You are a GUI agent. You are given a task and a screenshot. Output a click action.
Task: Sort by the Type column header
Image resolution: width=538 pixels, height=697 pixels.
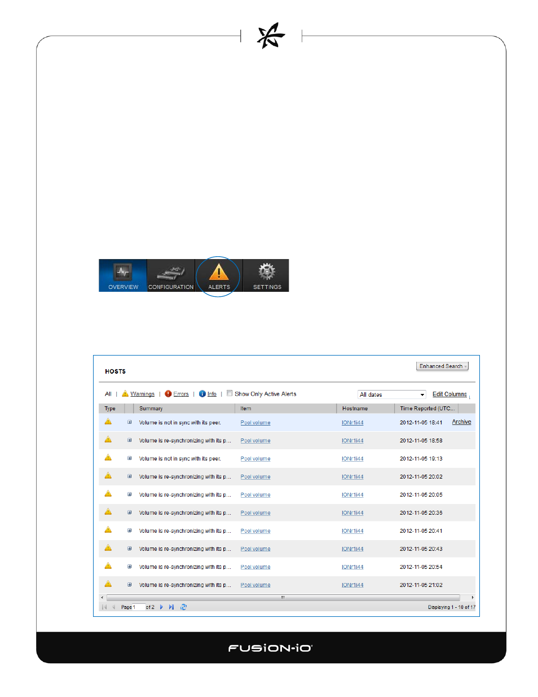click(111, 409)
